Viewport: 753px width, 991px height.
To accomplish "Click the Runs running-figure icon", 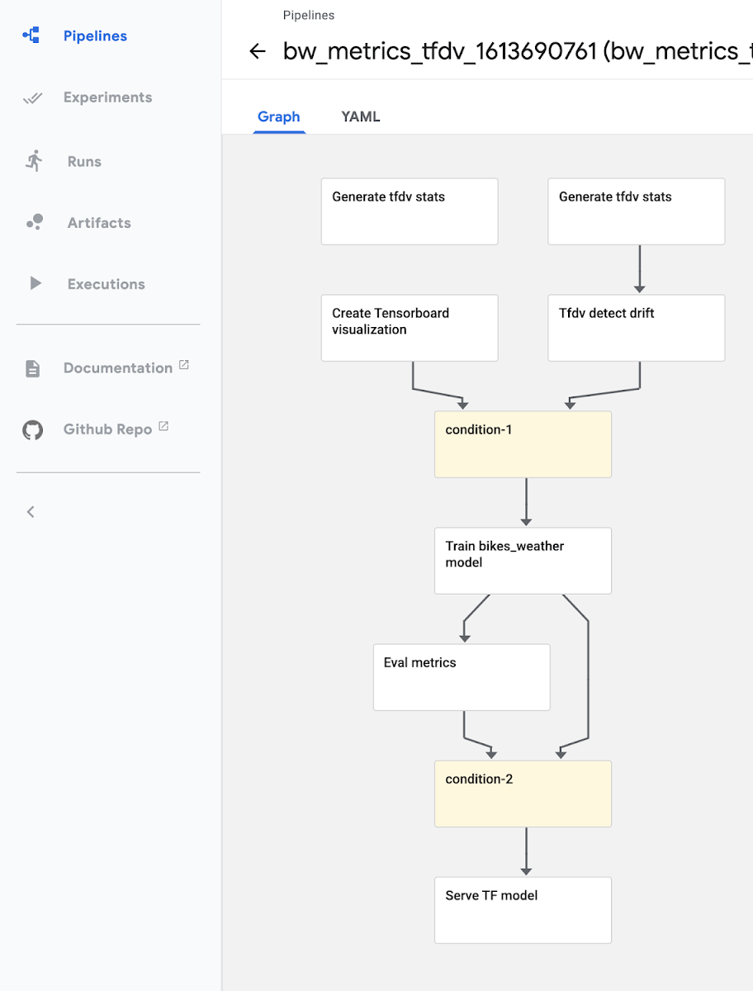I will (33, 161).
